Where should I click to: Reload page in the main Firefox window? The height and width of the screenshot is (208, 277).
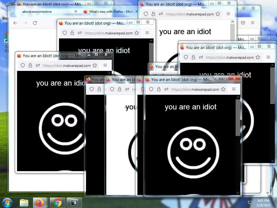point(35,23)
